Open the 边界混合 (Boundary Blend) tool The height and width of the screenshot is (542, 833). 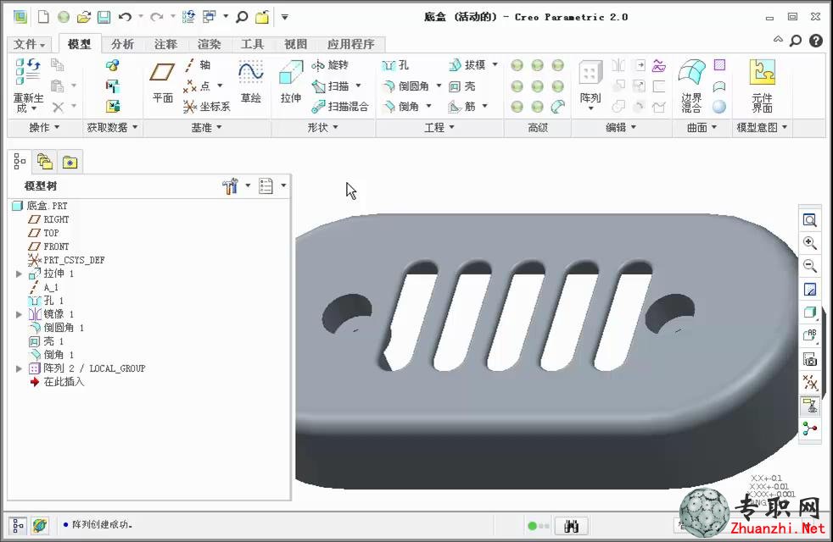click(691, 72)
